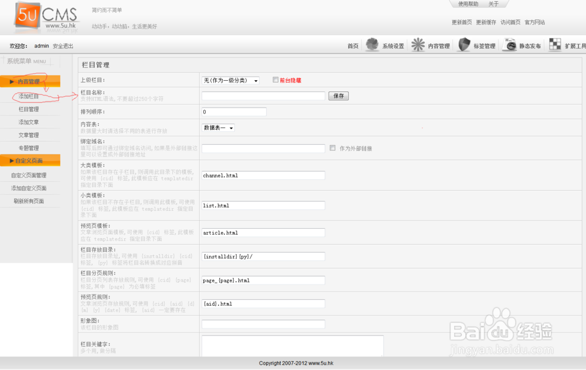Click the list.html template field

(x=264, y=205)
